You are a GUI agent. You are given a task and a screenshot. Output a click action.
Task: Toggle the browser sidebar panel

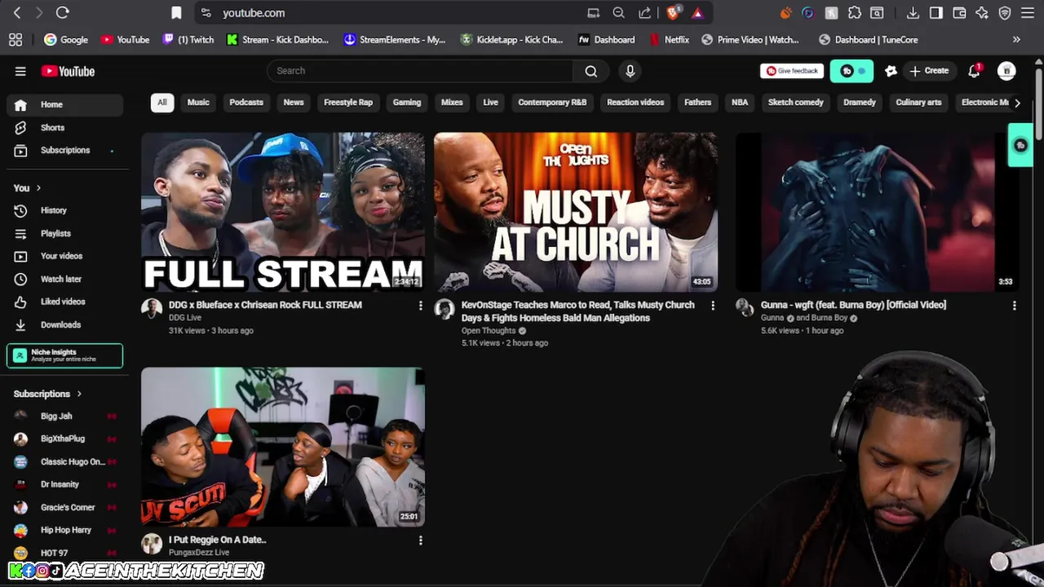coord(936,13)
